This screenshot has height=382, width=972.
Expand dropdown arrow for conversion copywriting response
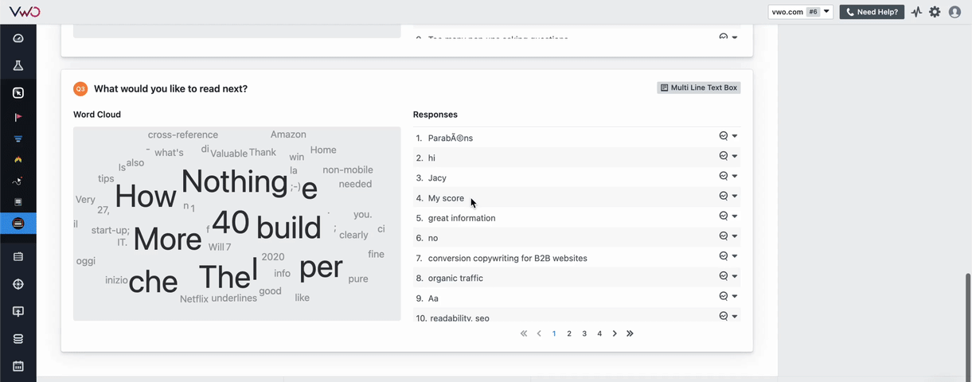click(x=735, y=256)
